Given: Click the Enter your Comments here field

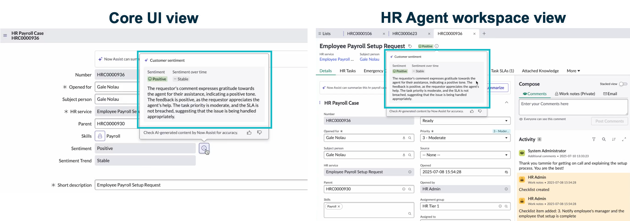Looking at the screenshot, I should [x=573, y=107].
